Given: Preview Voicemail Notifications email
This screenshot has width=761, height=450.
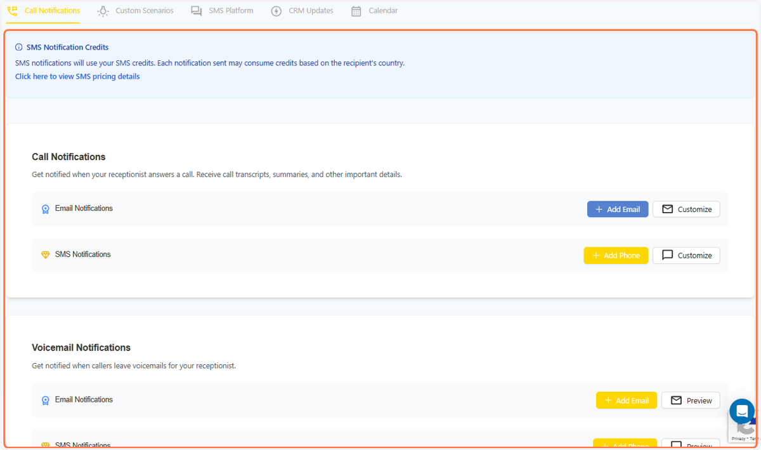Looking at the screenshot, I should pos(691,400).
